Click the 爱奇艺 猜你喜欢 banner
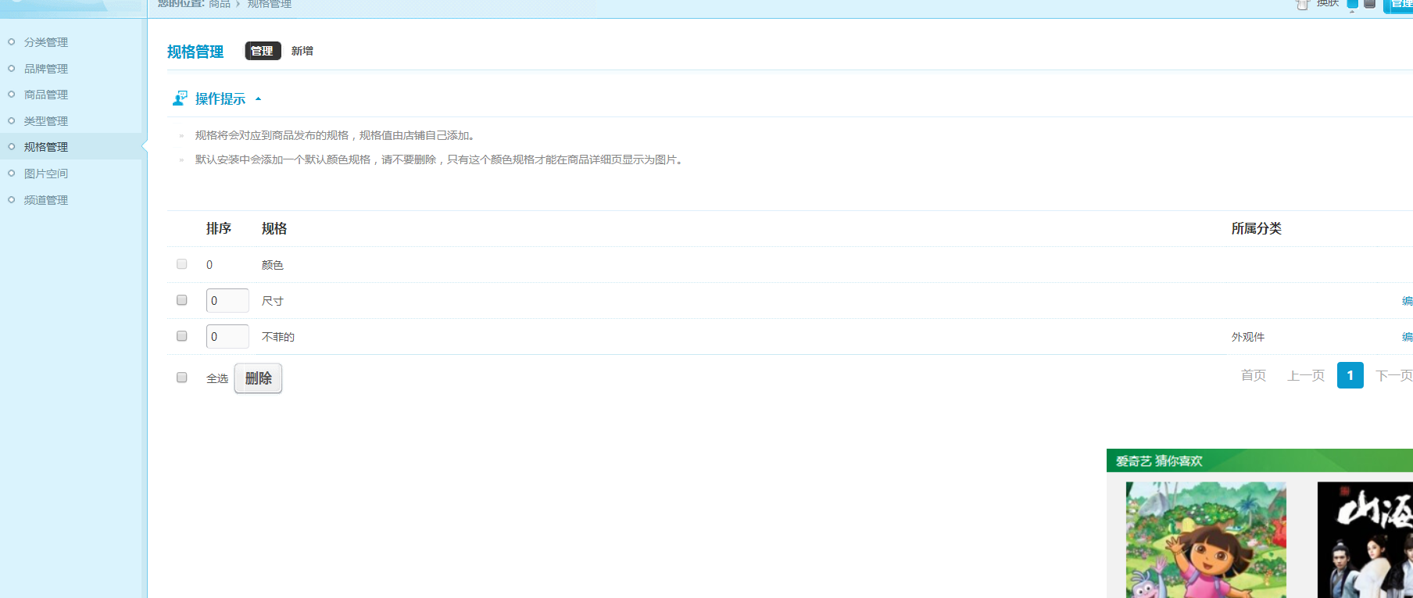The height and width of the screenshot is (598, 1413). pyautogui.click(x=1260, y=460)
